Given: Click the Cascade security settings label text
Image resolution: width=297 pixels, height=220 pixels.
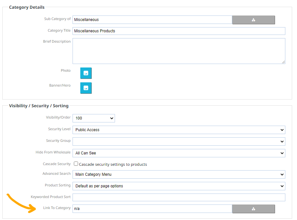Looking at the screenshot, I should [x=113, y=164].
